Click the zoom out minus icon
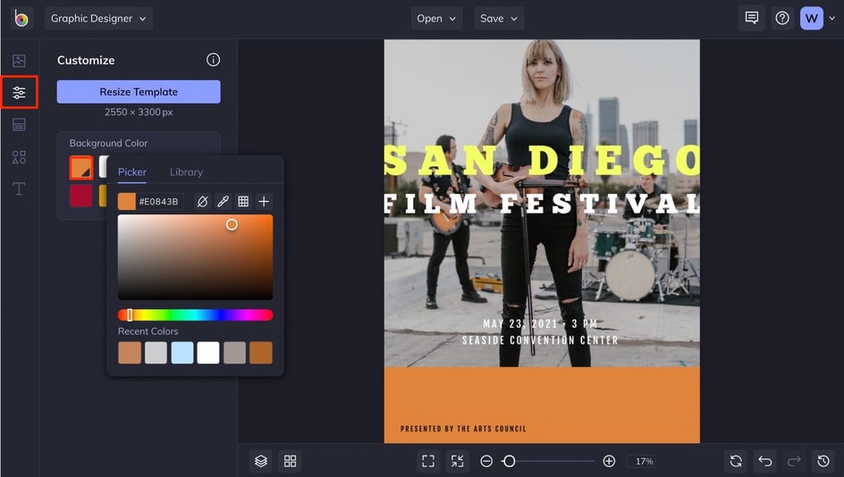The image size is (844, 477). (x=486, y=461)
